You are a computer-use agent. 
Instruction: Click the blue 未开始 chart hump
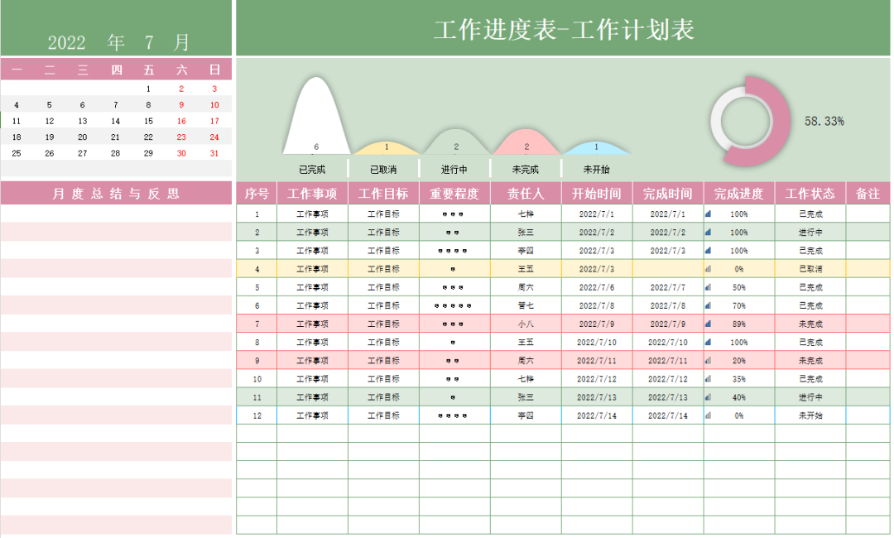(x=596, y=147)
